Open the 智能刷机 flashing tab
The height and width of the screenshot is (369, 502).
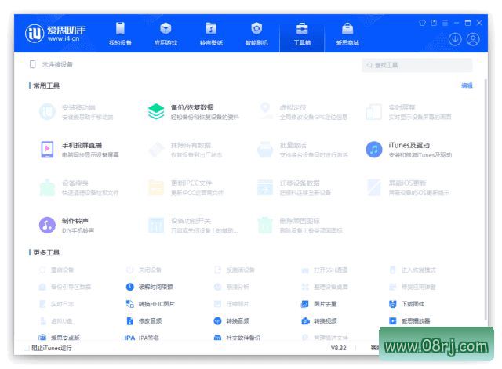256,34
